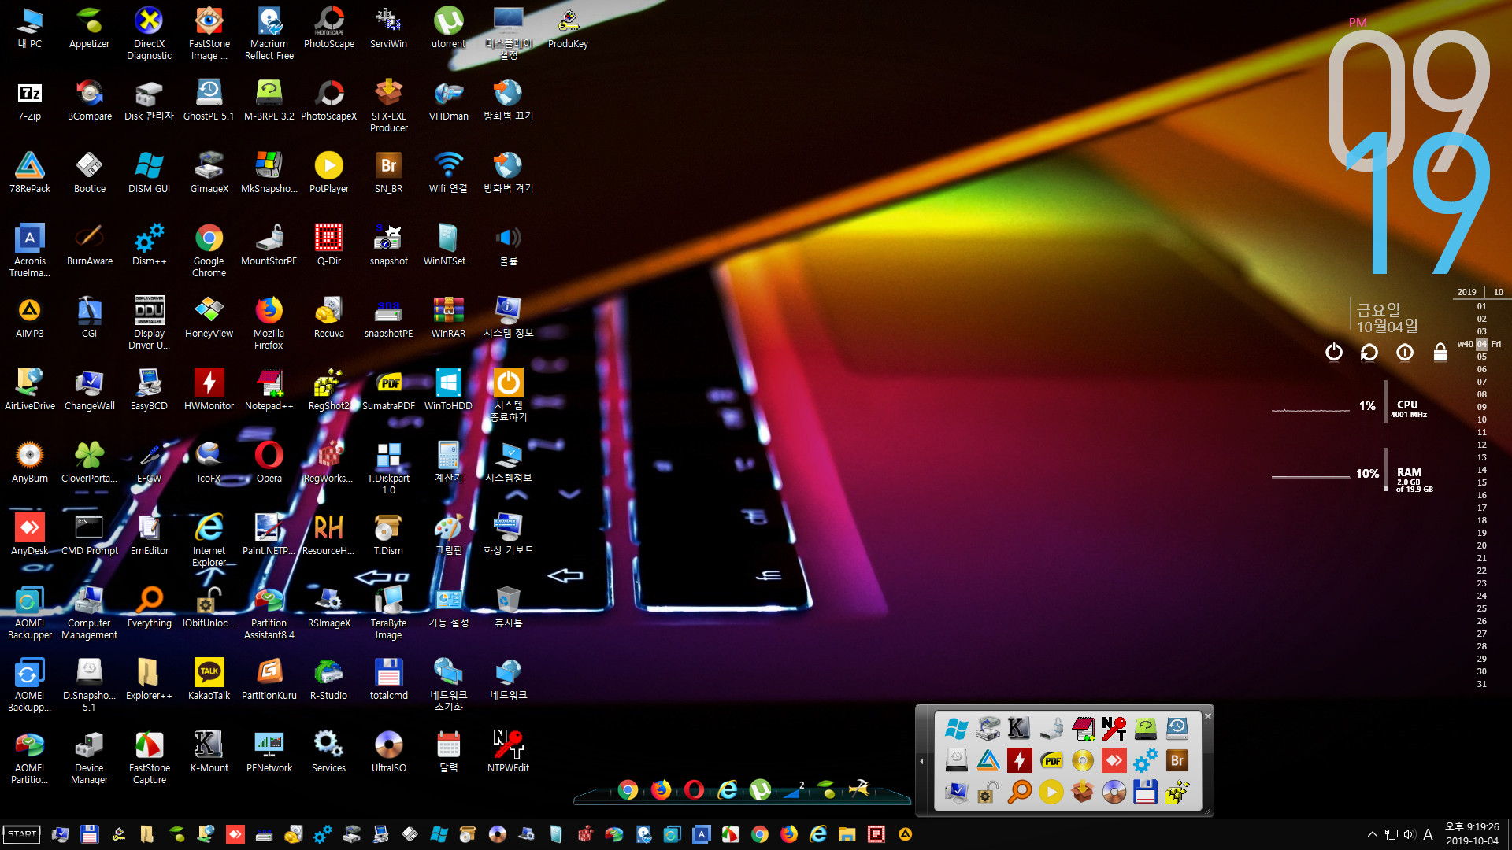The width and height of the screenshot is (1512, 850).
Task: Launch BCompare desktop icon
Action: 89,101
